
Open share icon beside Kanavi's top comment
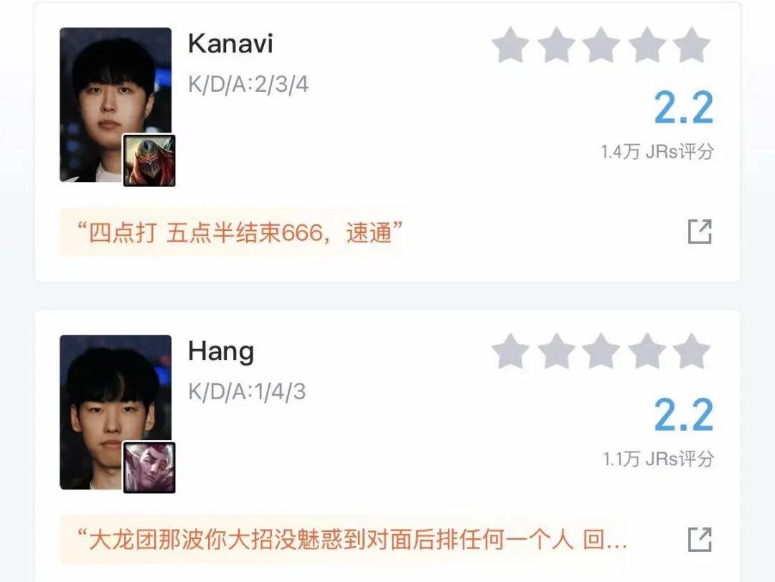(x=700, y=232)
